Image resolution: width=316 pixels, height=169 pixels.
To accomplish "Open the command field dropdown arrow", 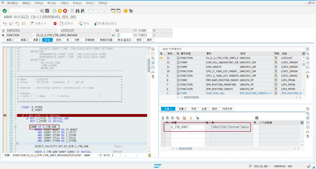I will click(36, 11).
